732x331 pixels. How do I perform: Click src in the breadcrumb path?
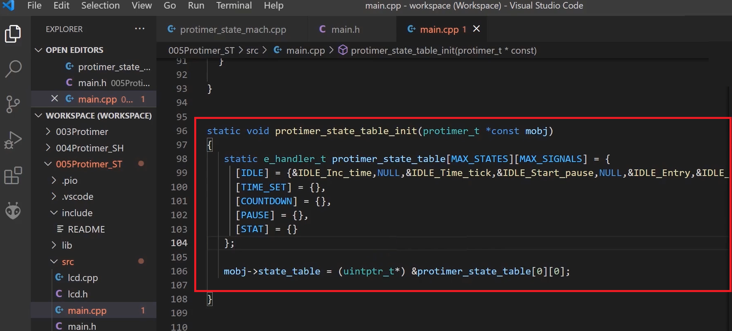point(252,50)
